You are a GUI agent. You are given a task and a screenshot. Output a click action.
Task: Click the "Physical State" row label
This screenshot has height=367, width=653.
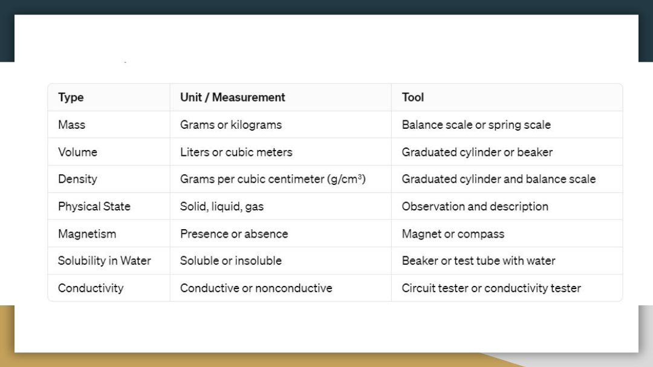point(94,206)
